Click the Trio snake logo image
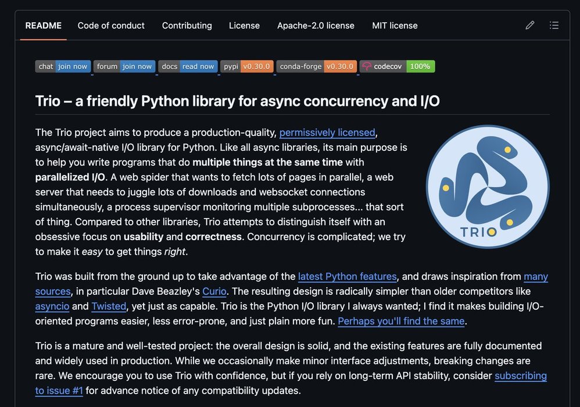580x407 pixels. [x=488, y=187]
